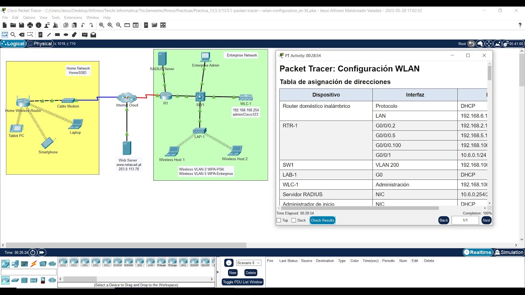525x295 pixels.
Task: Click Back in activity window
Action: click(x=444, y=220)
